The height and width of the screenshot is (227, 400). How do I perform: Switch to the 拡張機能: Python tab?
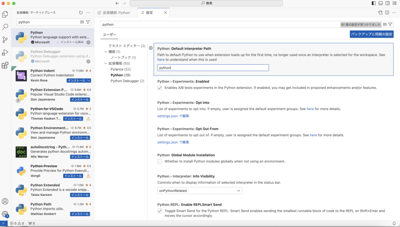point(116,13)
